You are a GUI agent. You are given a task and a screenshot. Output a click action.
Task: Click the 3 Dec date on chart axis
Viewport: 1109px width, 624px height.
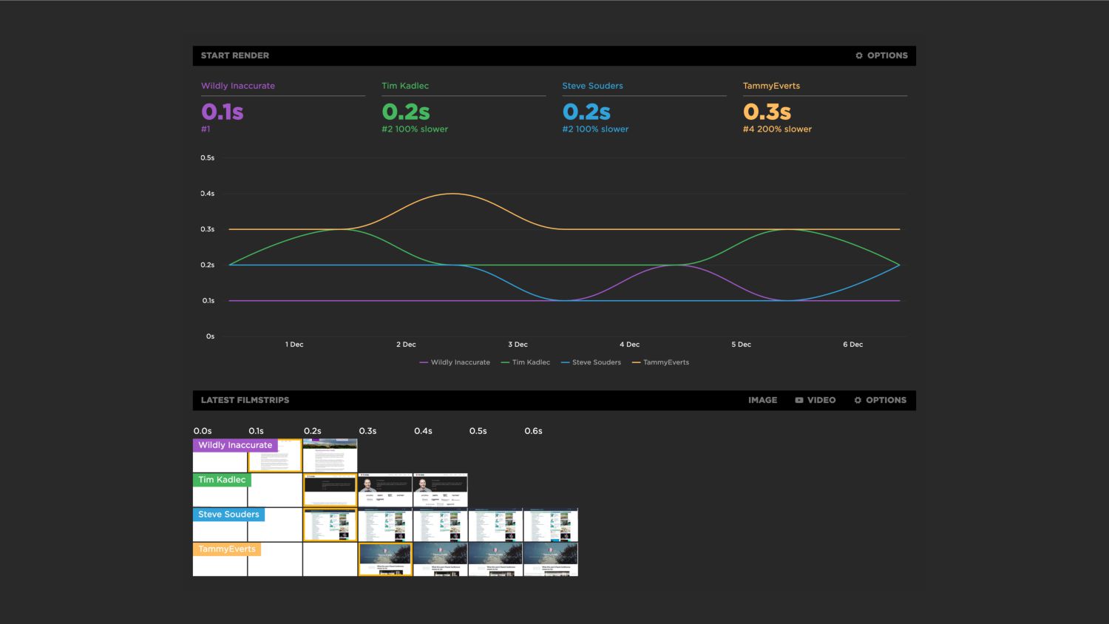[518, 345]
